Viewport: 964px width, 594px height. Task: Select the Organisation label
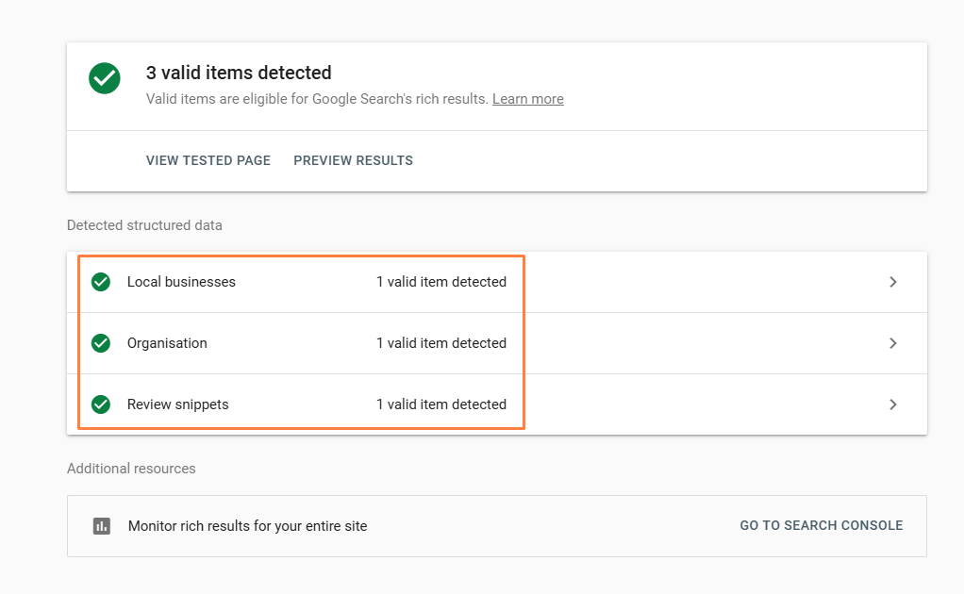[x=167, y=343]
